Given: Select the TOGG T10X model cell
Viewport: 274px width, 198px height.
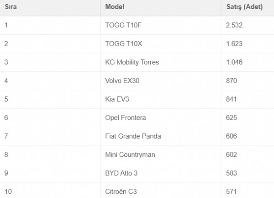Looking at the screenshot, I should tap(123, 44).
